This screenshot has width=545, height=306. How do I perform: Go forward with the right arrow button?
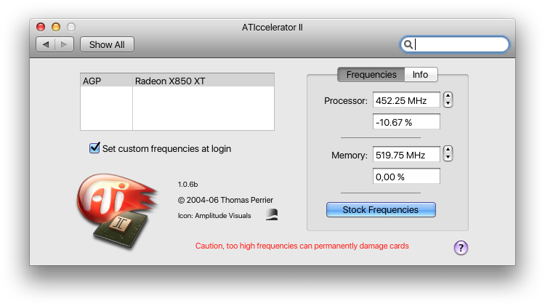click(x=64, y=44)
